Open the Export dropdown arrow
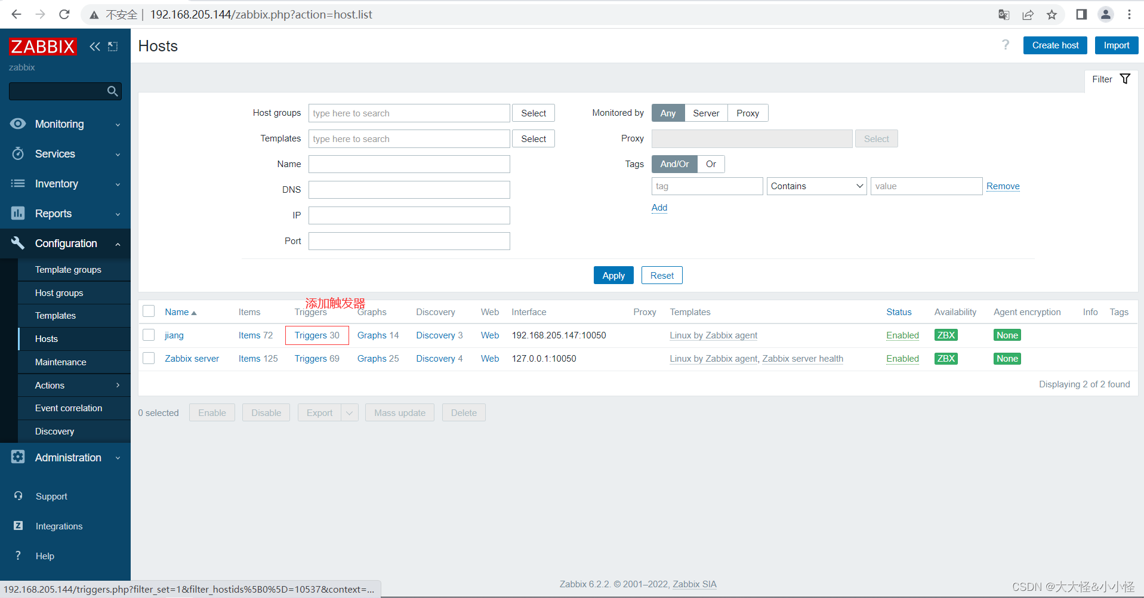This screenshot has width=1144, height=598. [350, 412]
